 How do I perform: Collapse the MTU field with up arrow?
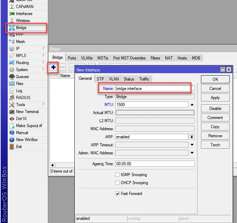(x=192, y=105)
